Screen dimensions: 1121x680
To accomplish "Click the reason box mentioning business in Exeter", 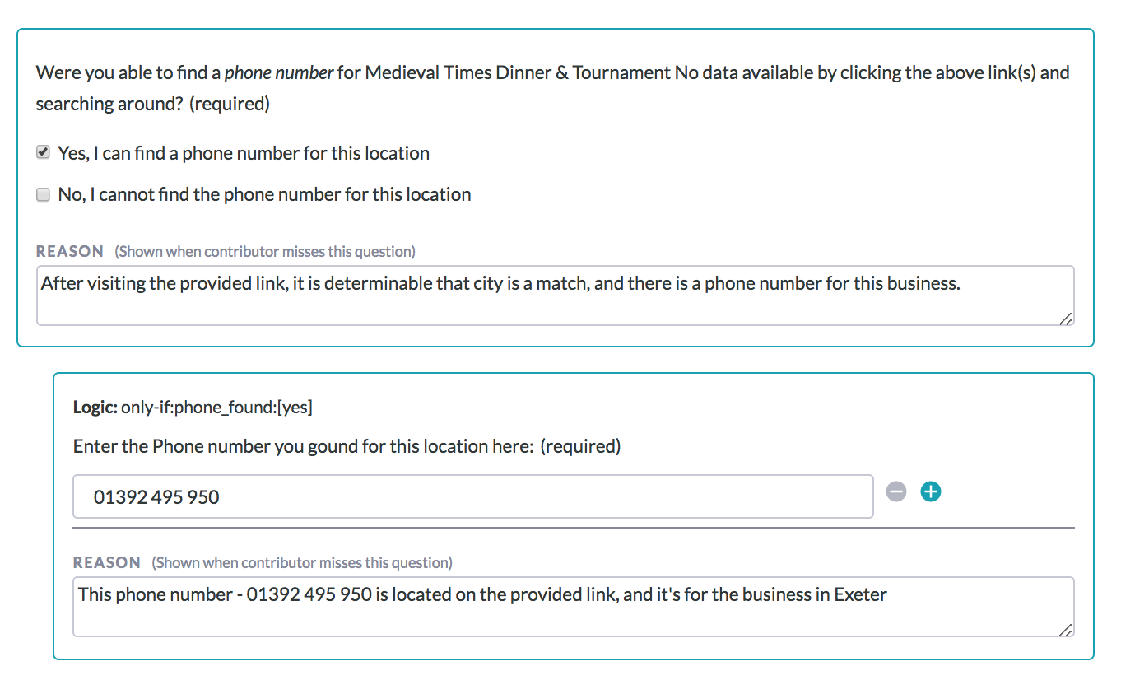I will point(573,606).
